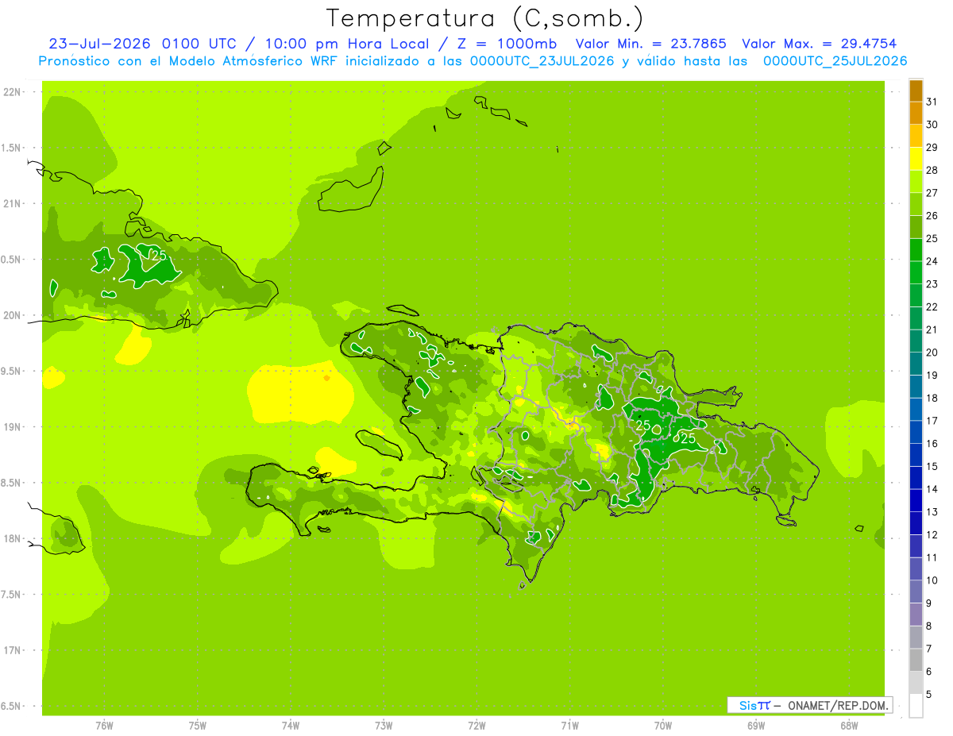Click the '28' legend scale label
The width and height of the screenshot is (953, 736).
point(932,170)
